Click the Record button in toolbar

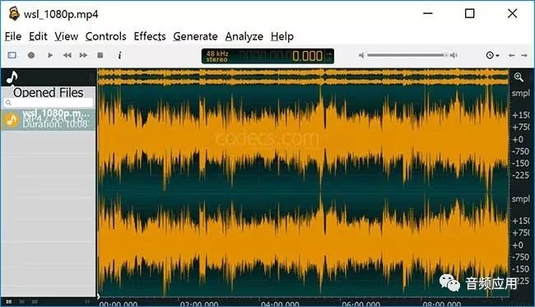pos(31,55)
